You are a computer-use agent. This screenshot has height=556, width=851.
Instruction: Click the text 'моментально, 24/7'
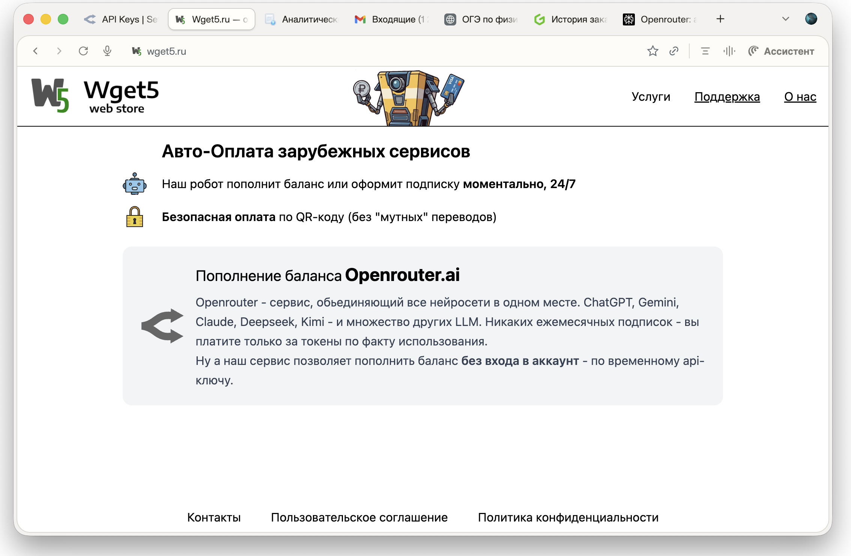click(x=519, y=184)
